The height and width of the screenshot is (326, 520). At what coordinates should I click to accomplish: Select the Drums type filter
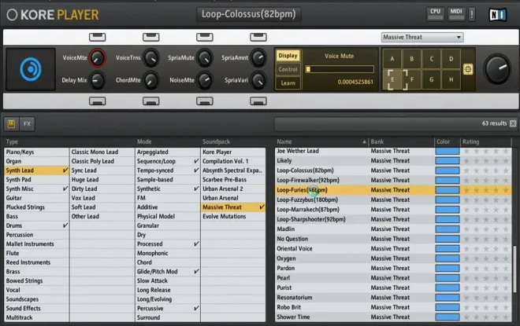(36, 225)
